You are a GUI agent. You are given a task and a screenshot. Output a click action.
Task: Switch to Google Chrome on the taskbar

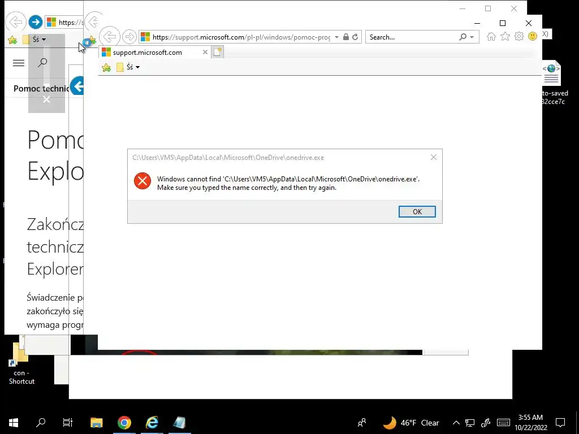coord(124,423)
